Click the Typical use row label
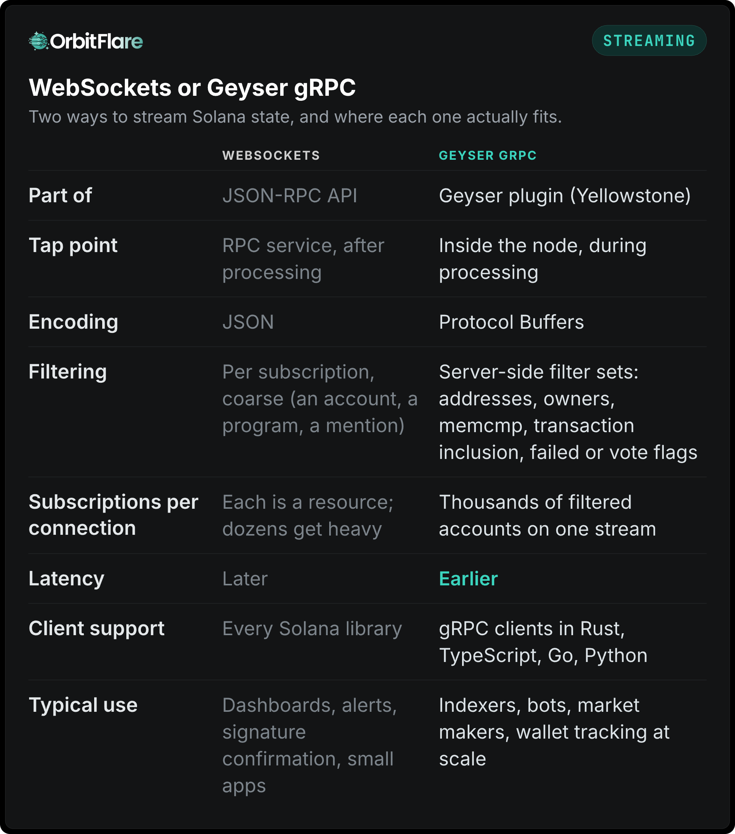Viewport: 735px width, 834px height. tap(83, 705)
